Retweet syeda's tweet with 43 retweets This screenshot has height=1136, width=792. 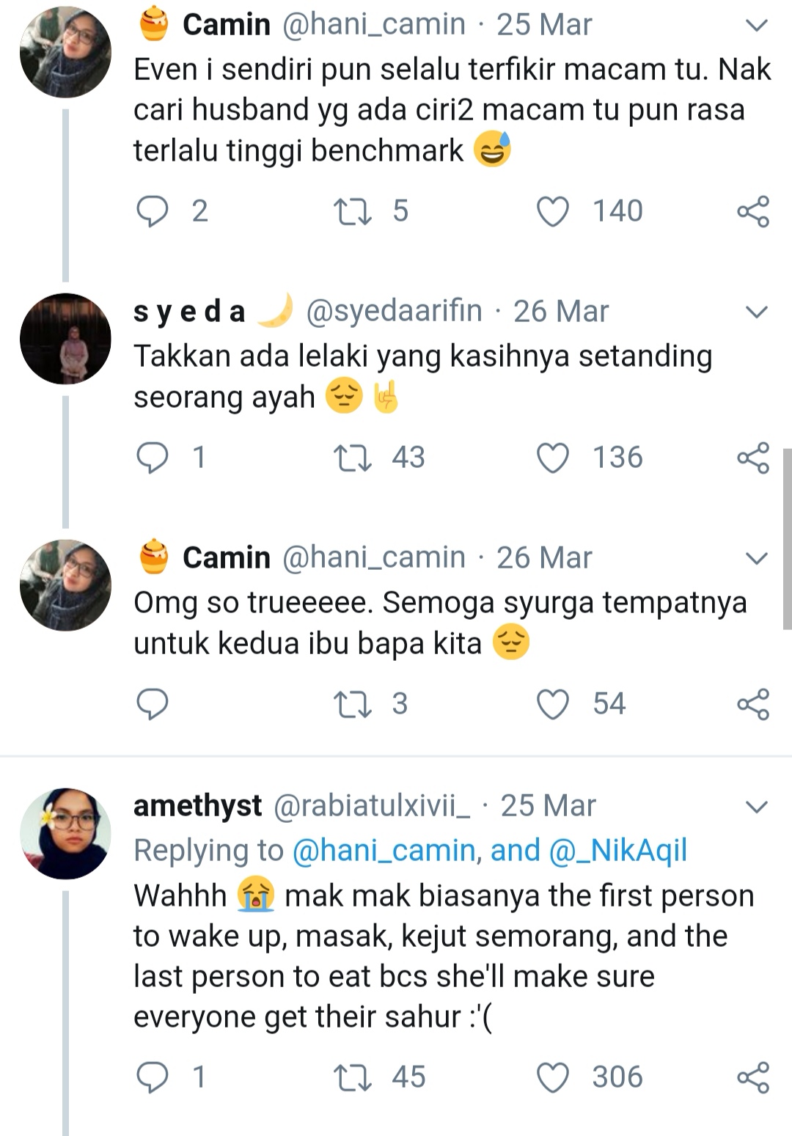tap(353, 458)
